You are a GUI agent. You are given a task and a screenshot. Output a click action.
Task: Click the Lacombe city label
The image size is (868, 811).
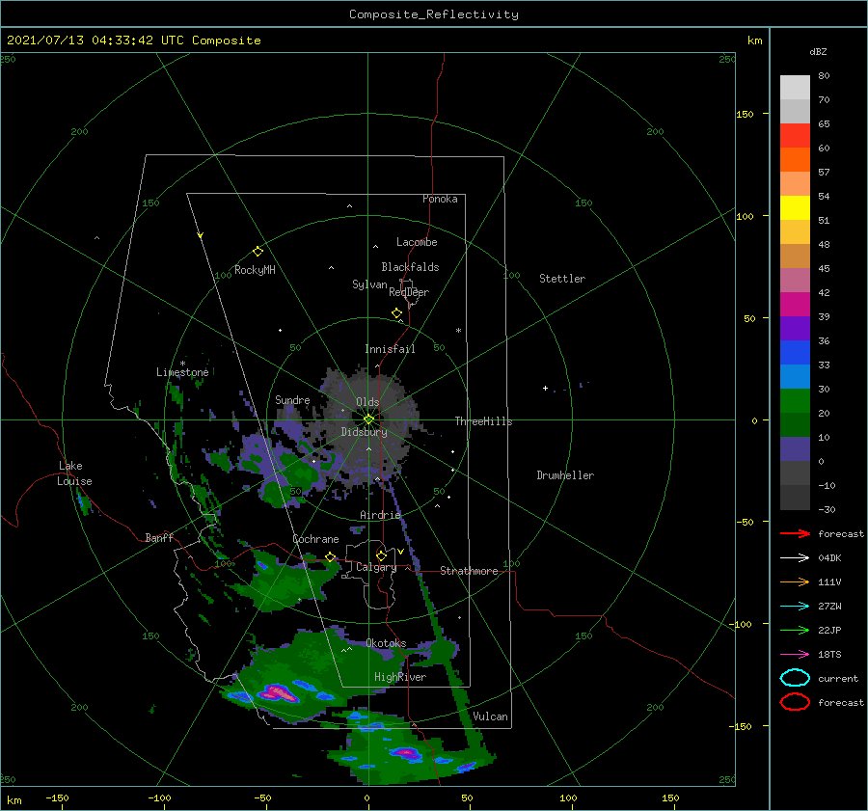(x=417, y=242)
